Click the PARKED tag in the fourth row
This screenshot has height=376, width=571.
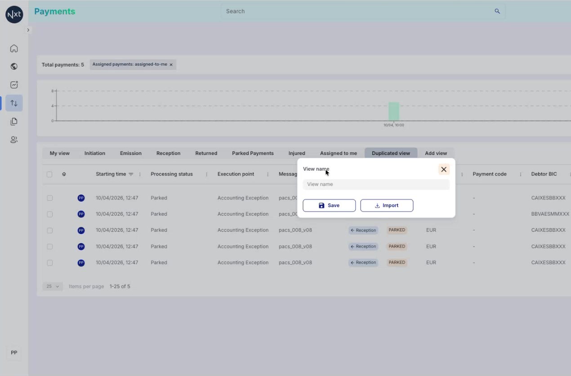tap(397, 246)
